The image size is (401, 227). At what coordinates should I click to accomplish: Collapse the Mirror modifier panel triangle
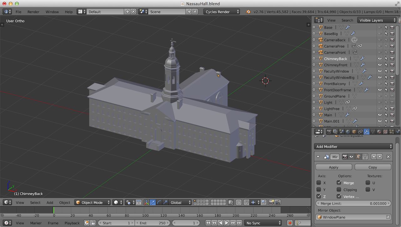[318, 157]
